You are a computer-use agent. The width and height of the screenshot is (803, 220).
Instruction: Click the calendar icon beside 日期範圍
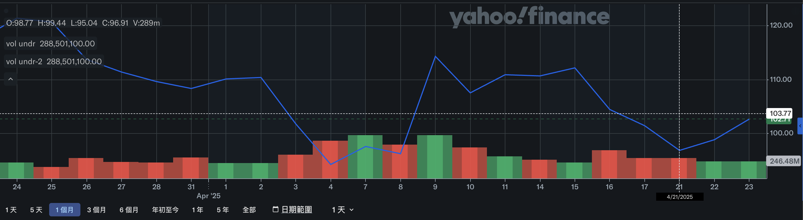point(275,209)
